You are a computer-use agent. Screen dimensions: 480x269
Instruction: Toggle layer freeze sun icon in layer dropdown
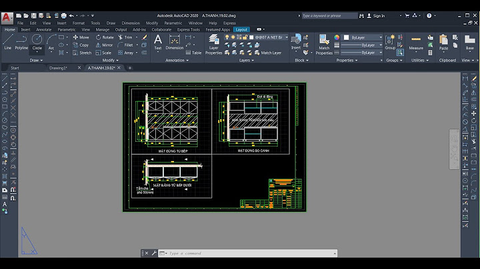point(233,37)
